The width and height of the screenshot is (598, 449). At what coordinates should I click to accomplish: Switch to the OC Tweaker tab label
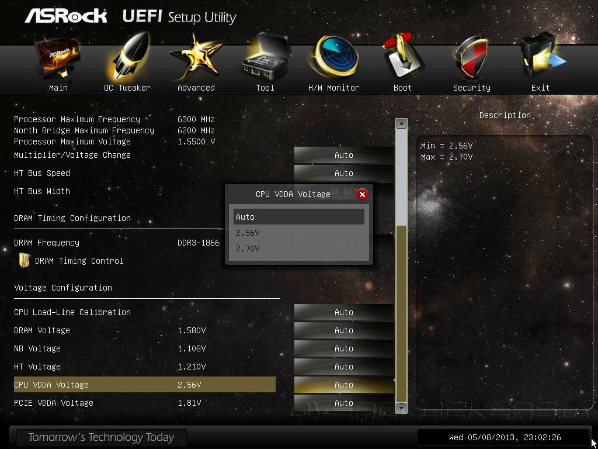click(127, 88)
